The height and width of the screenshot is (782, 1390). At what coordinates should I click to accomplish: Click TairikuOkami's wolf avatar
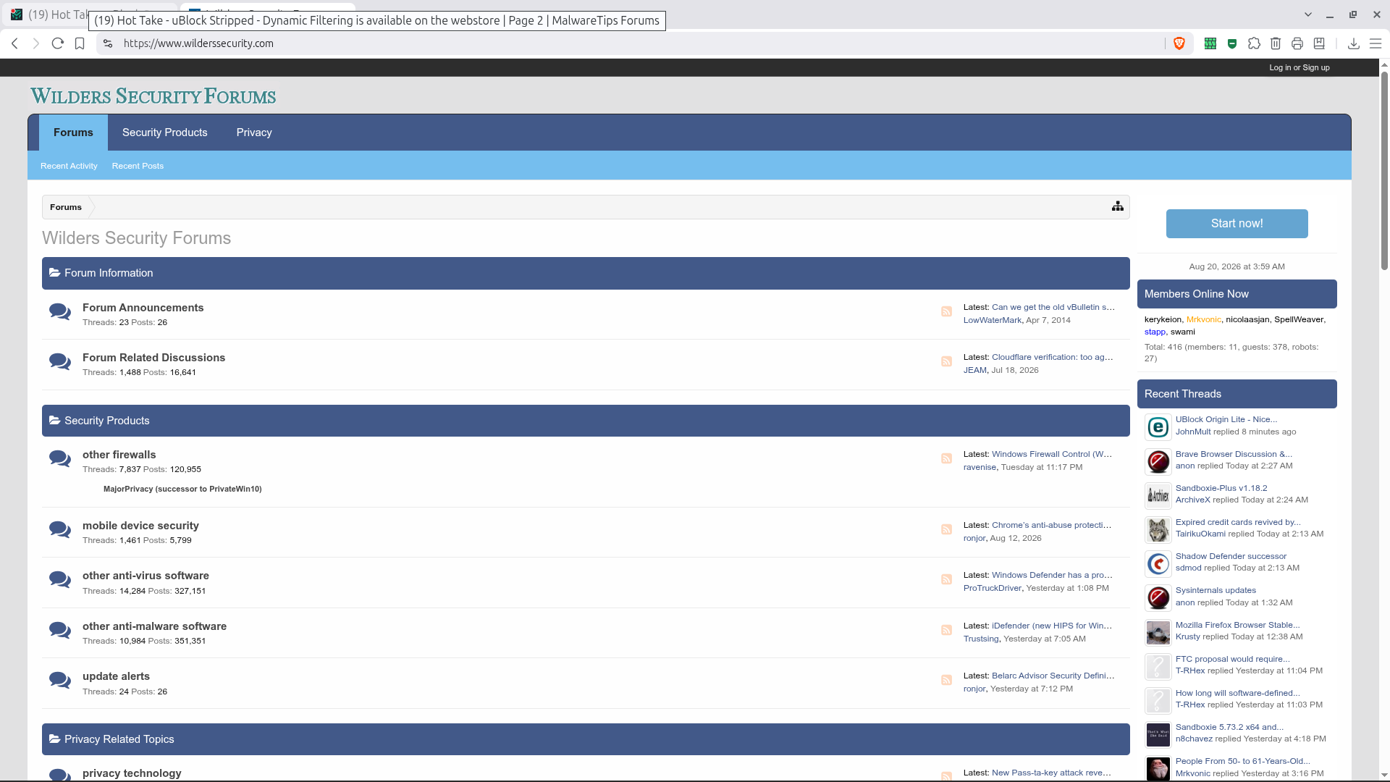coord(1158,530)
